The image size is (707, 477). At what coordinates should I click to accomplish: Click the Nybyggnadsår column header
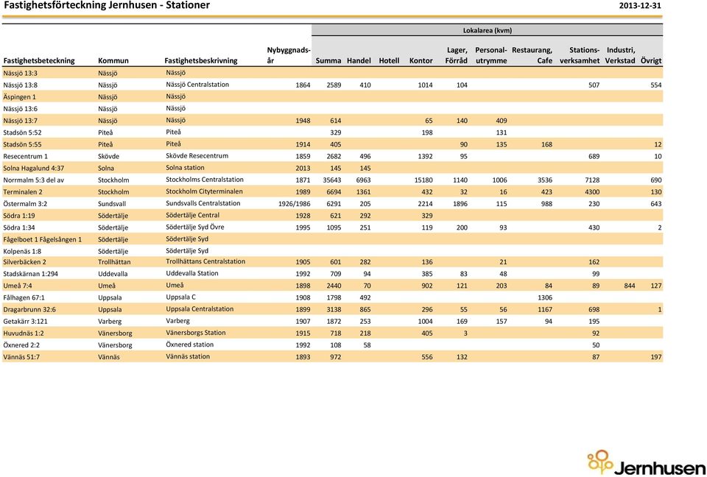click(x=289, y=55)
